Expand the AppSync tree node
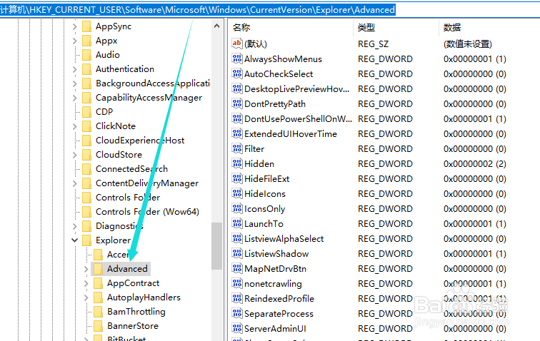The height and width of the screenshot is (341, 540). pyautogui.click(x=75, y=26)
